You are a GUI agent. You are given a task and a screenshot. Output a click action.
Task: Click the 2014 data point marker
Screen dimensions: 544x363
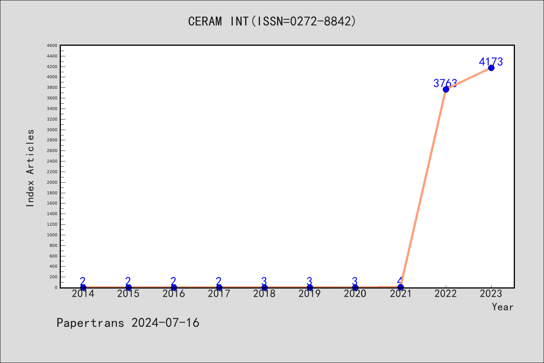point(83,287)
